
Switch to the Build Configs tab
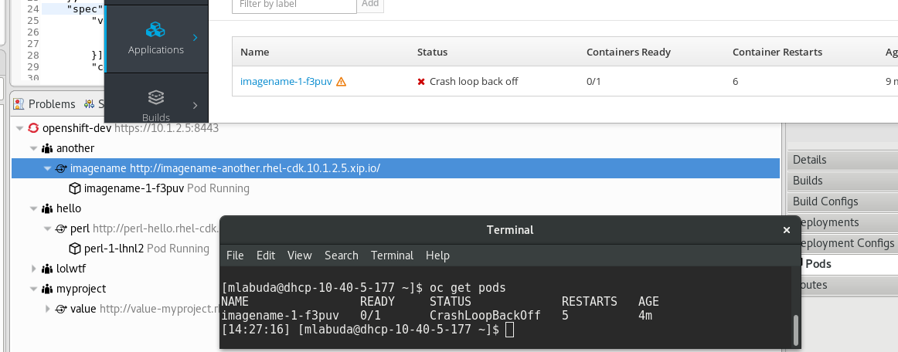click(x=825, y=201)
